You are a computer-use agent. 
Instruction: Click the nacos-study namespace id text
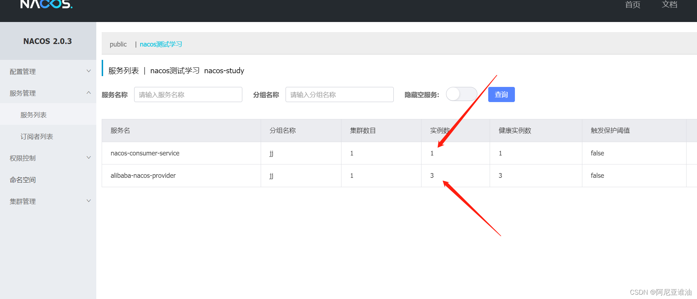(x=224, y=71)
